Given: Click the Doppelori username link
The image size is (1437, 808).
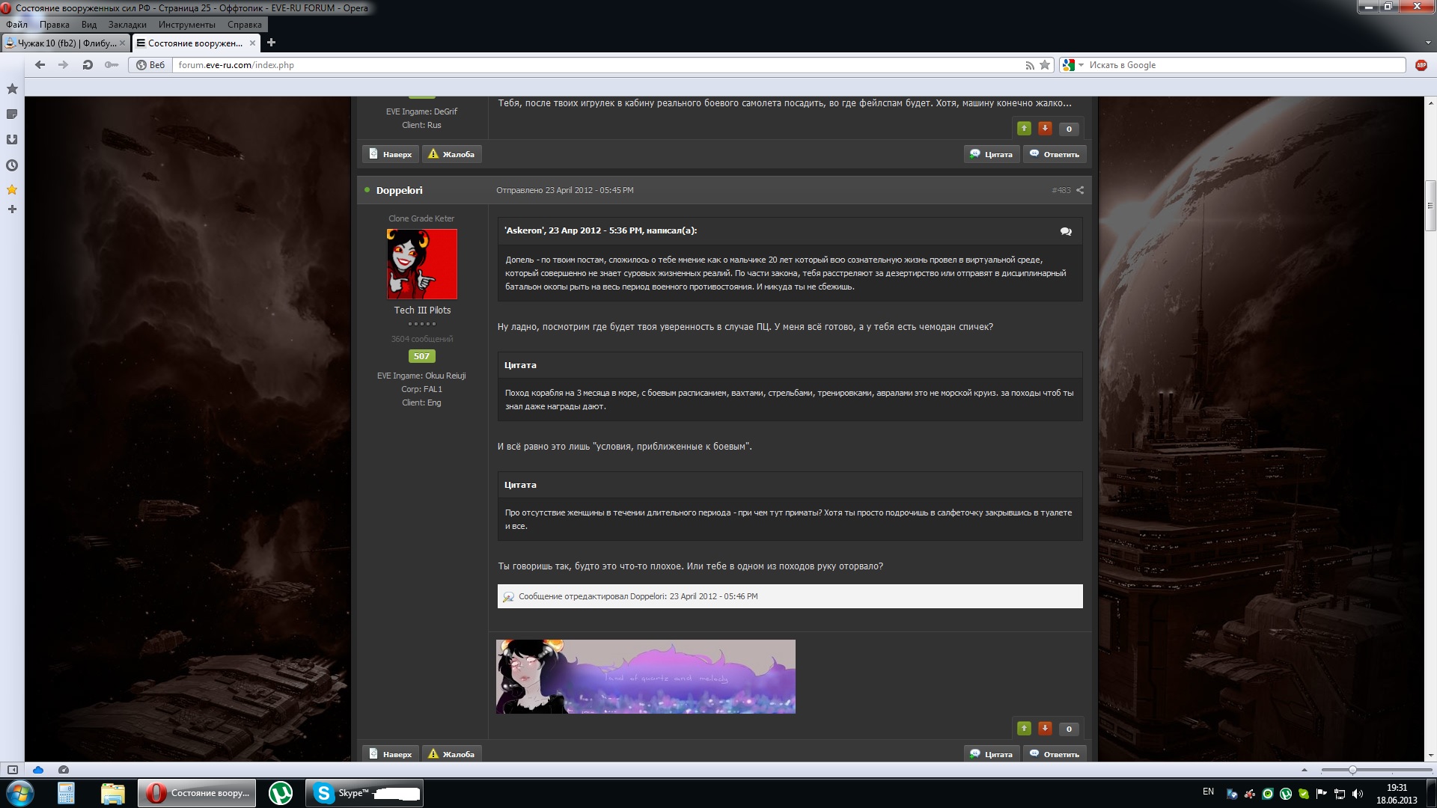Looking at the screenshot, I should click(x=399, y=190).
